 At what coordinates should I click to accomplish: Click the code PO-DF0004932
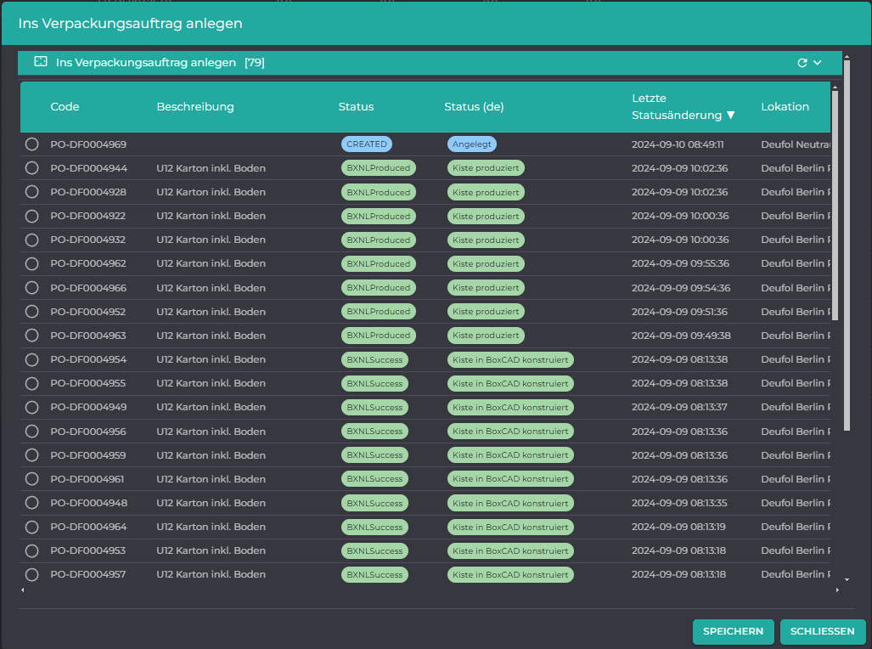[87, 240]
